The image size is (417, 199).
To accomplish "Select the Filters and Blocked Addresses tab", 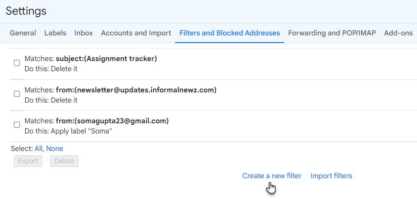I will 230,33.
